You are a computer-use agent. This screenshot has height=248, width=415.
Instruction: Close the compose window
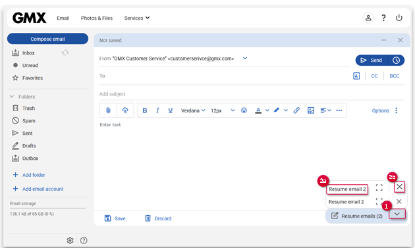[401, 40]
